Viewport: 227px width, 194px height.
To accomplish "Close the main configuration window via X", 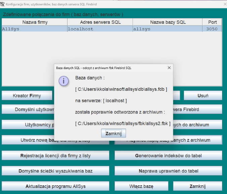I will pos(225,4).
